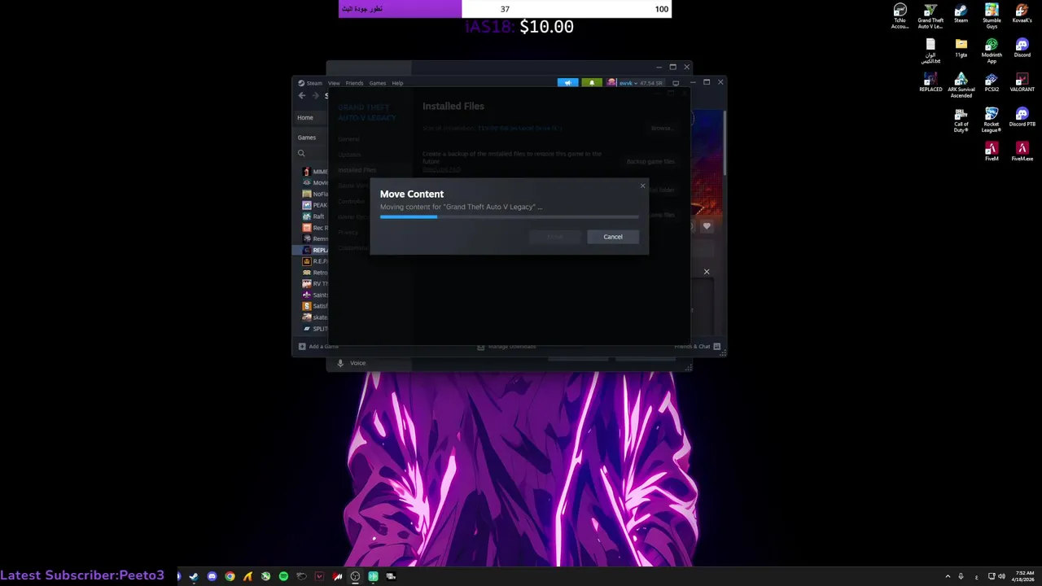Select the PEAK entry in library list
This screenshot has width=1042, height=586.
click(x=314, y=205)
